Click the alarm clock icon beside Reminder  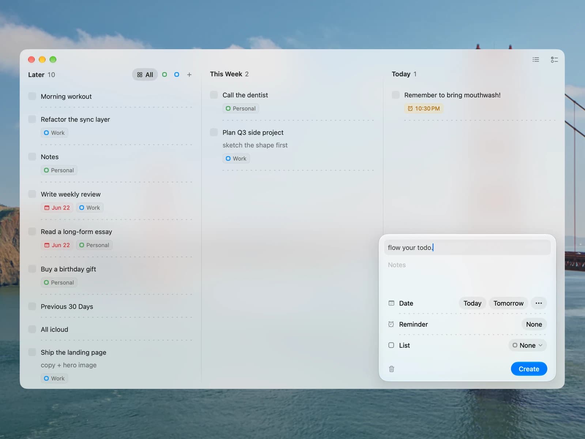coord(391,324)
